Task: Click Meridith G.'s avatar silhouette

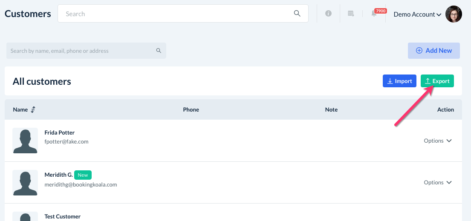Action: coord(25,183)
